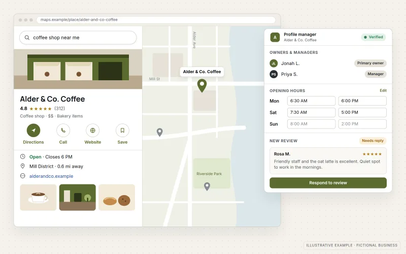Click the Verified status badge
Screen dimensions: 406x254
(374, 37)
